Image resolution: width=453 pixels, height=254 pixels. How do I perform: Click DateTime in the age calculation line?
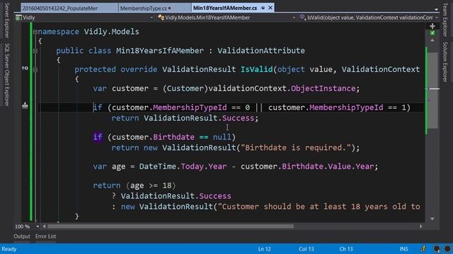[x=157, y=167]
